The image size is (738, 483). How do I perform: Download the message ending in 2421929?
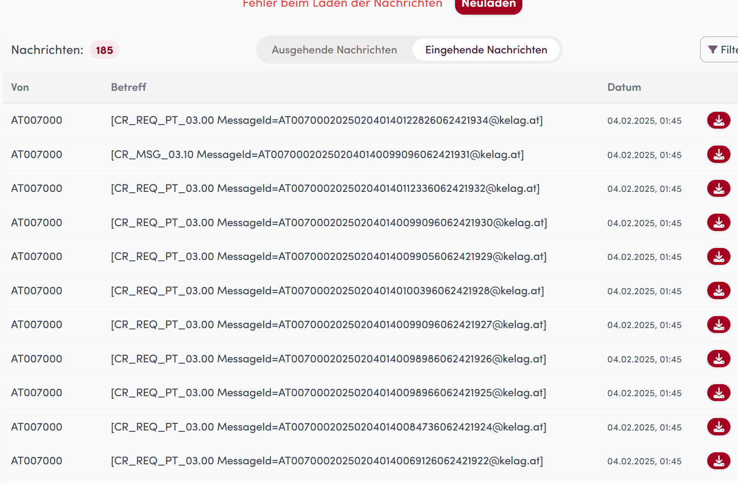(x=718, y=256)
